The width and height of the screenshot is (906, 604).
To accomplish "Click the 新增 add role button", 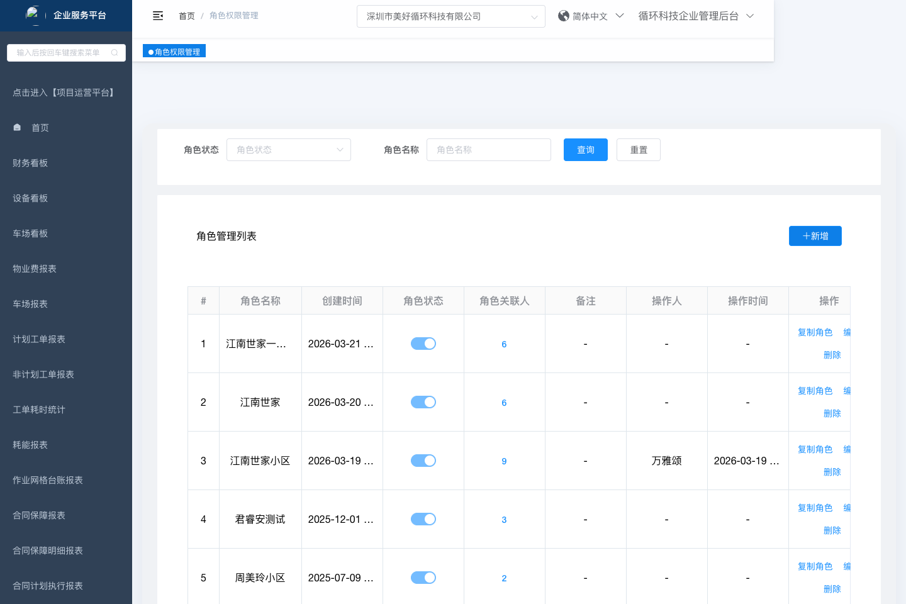I will pos(815,236).
